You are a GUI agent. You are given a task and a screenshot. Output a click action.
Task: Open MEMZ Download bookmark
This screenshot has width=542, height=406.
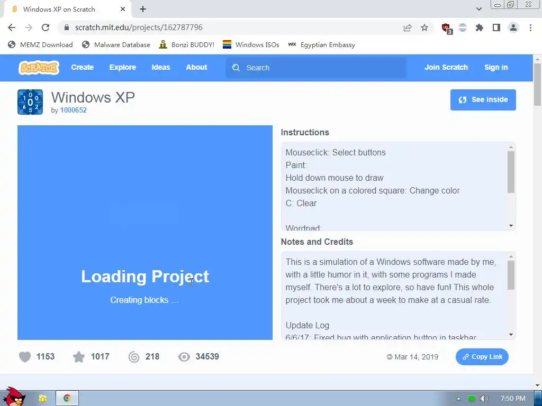pyautogui.click(x=40, y=44)
